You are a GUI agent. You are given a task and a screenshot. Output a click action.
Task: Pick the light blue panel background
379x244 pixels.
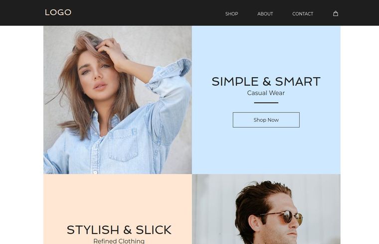point(266,149)
